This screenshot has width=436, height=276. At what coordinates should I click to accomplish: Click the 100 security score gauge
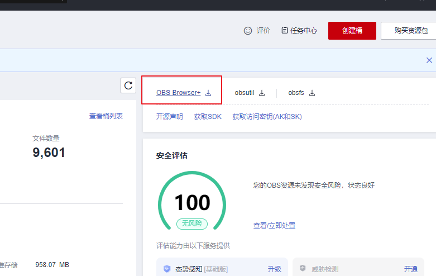coord(192,201)
